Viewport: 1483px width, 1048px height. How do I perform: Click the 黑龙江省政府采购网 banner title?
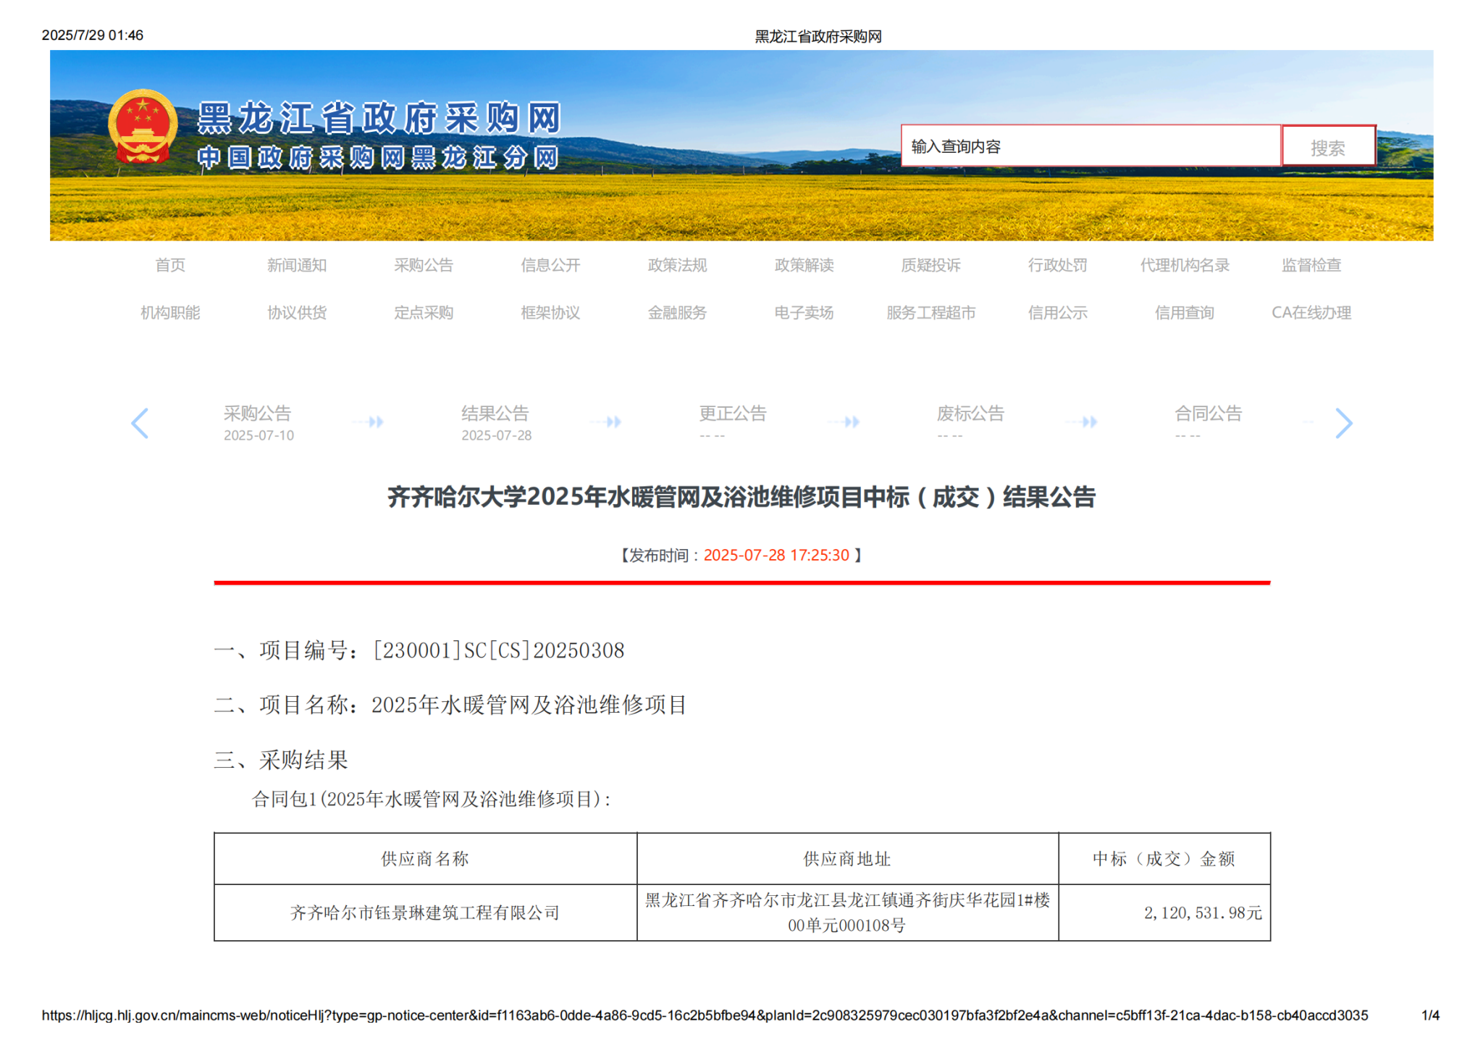[x=379, y=118]
